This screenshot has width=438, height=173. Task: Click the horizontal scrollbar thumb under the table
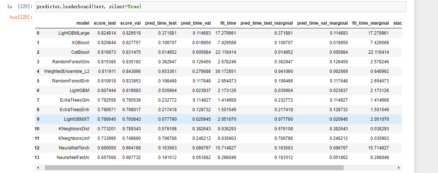coord(194,168)
